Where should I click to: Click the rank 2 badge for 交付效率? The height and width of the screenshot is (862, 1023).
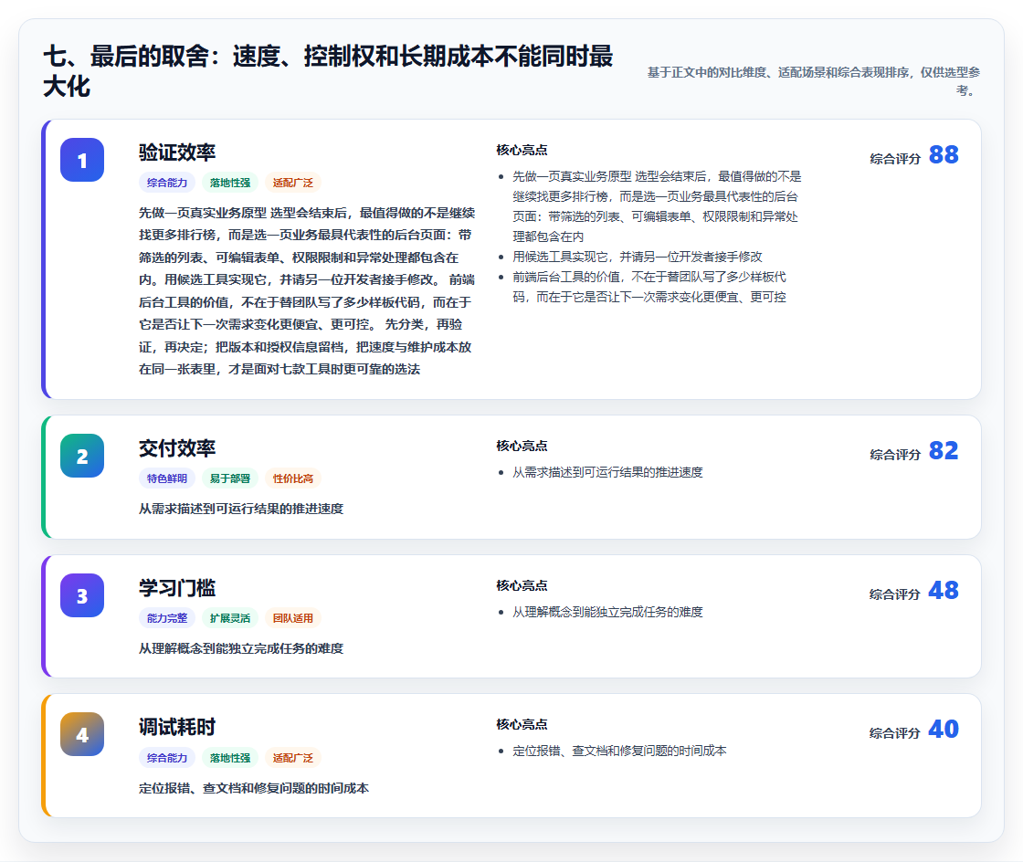point(82,456)
